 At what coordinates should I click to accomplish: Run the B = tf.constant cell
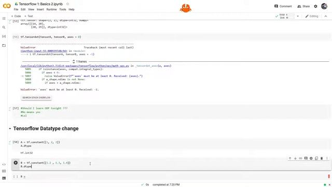point(16,163)
